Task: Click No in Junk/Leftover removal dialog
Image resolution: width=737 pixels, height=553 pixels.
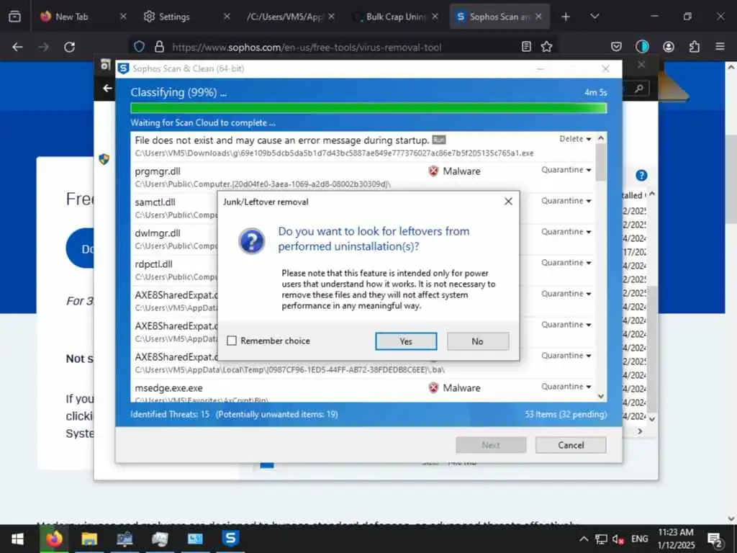Action: 478,341
